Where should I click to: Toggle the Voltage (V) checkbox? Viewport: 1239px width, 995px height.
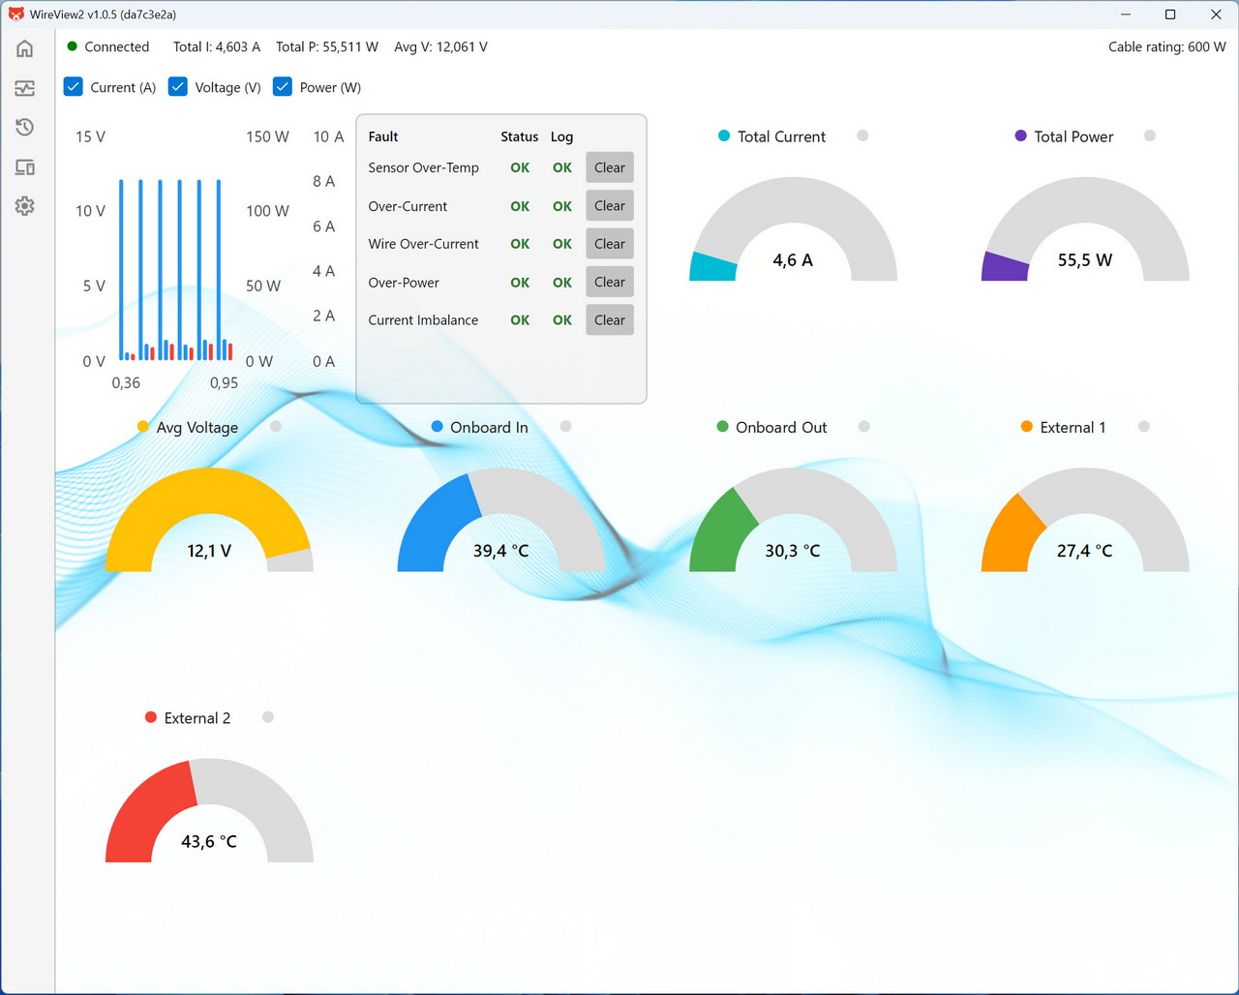(178, 87)
